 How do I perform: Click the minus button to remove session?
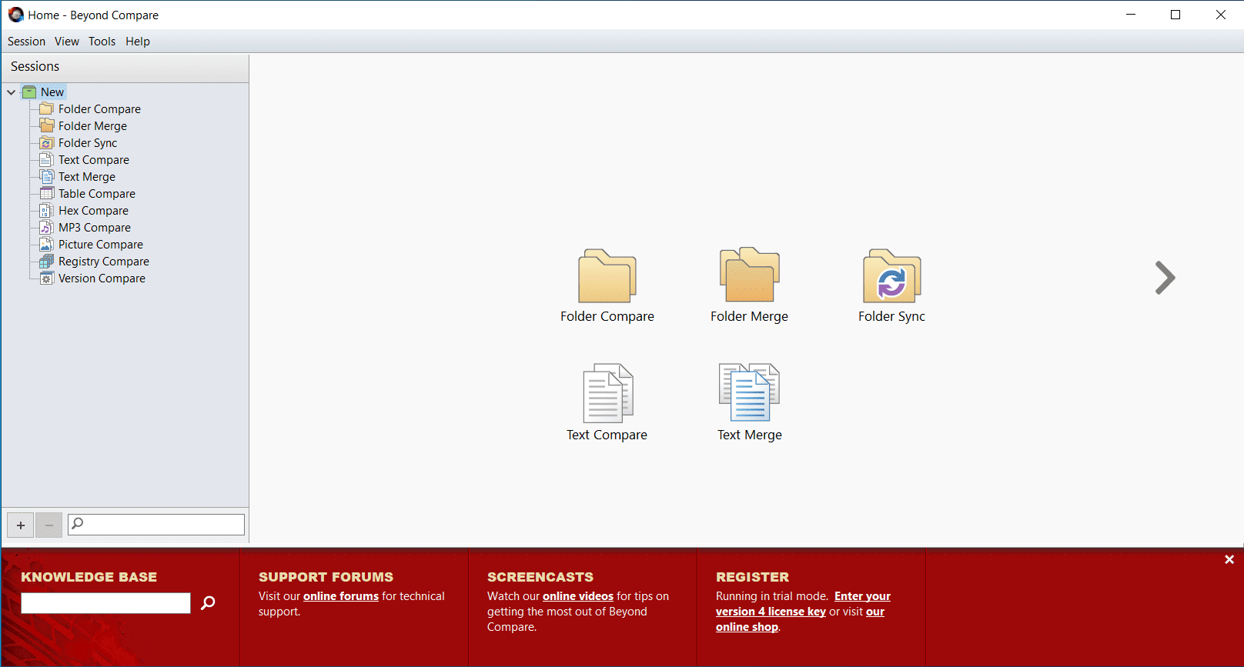[48, 525]
